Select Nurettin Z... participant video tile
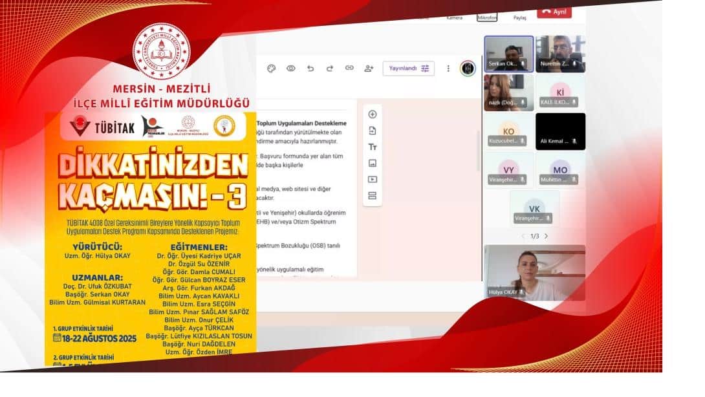 coord(561,54)
